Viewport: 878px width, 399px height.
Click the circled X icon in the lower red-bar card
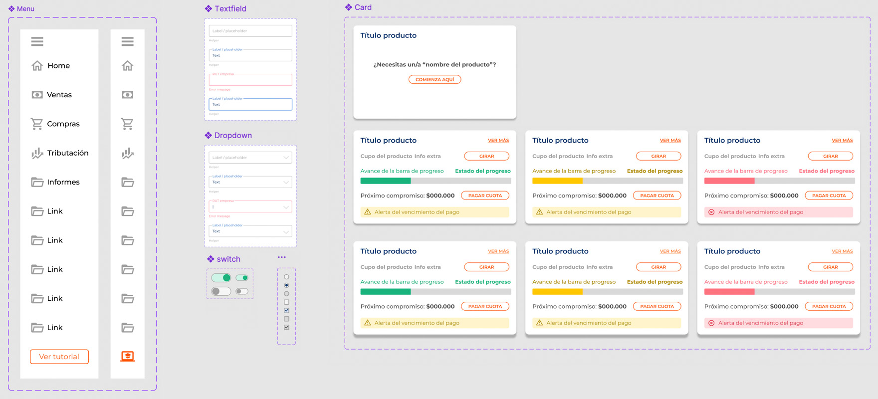(x=711, y=323)
